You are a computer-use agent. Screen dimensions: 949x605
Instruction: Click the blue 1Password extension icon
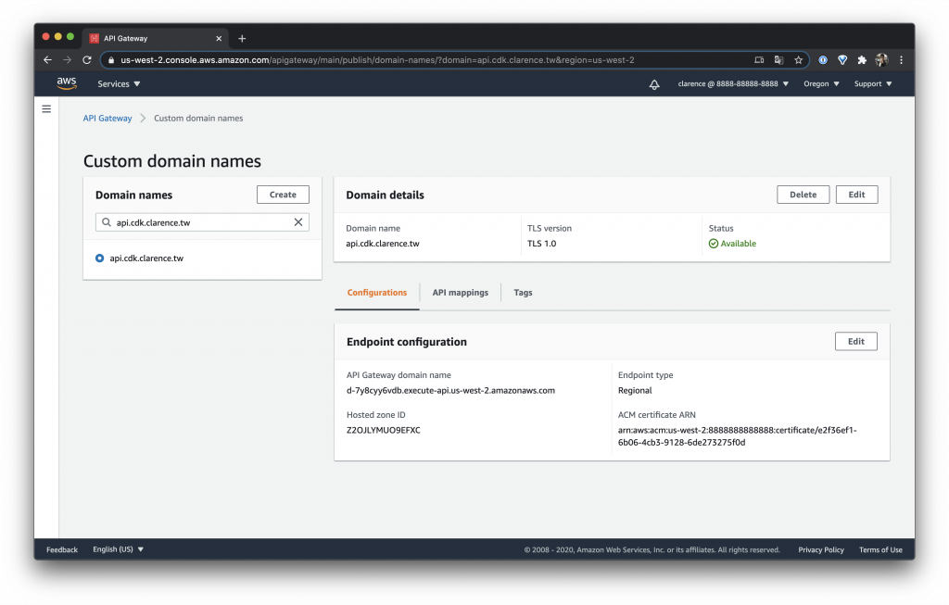(823, 60)
